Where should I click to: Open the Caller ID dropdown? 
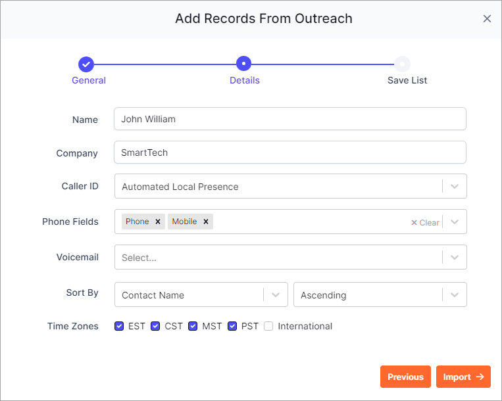(x=290, y=186)
